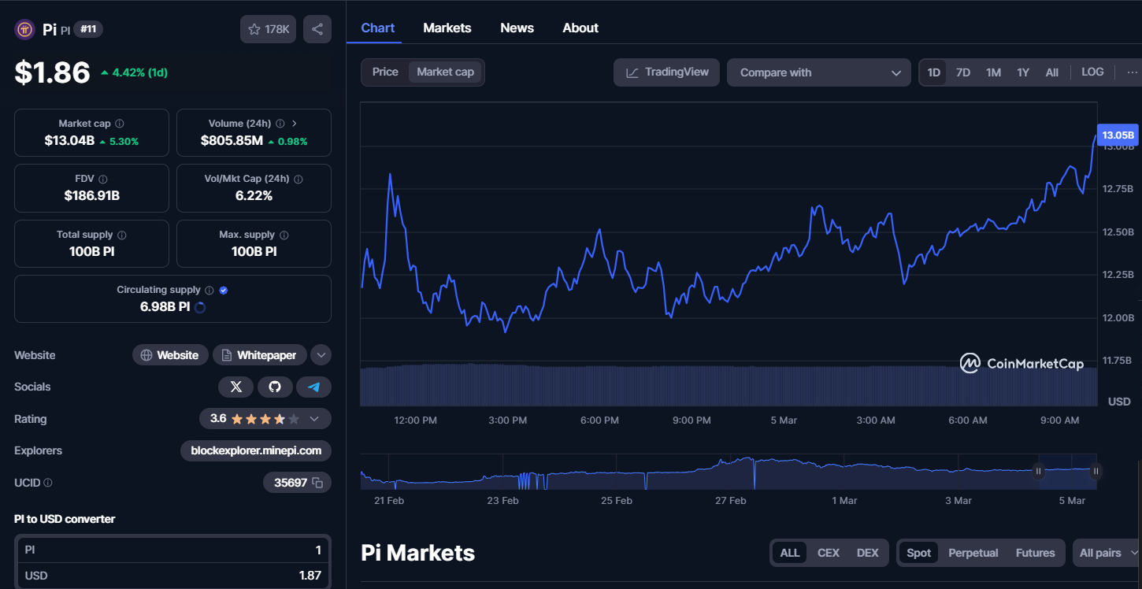This screenshot has width=1142, height=589.
Task: Click the $13.04B market cap value
Action: click(69, 141)
